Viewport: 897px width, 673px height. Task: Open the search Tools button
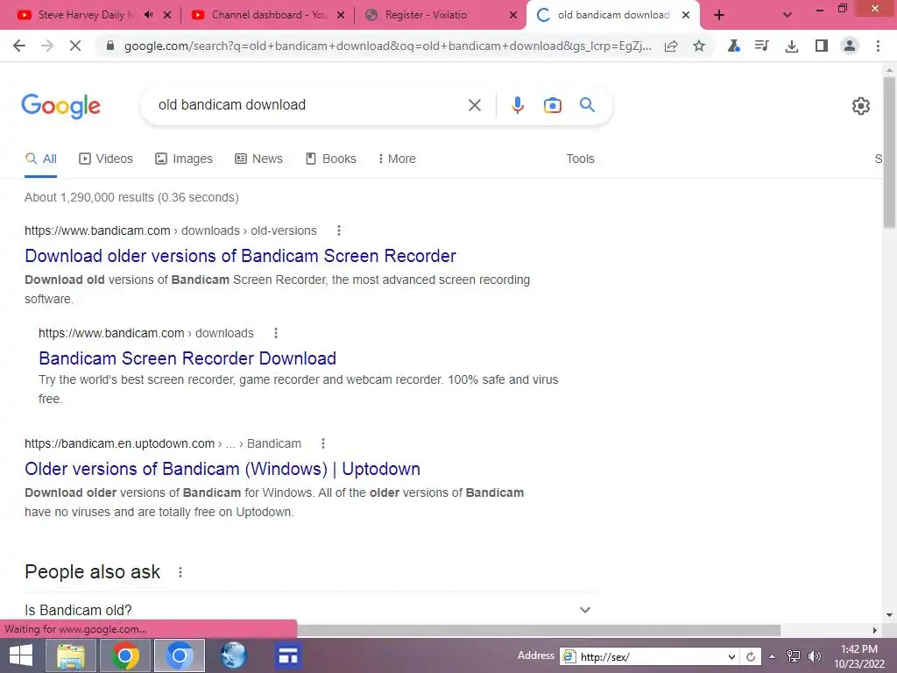(x=580, y=159)
